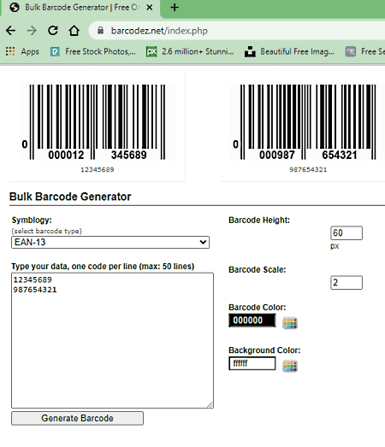Open the Free Stock Photos bookmark
Image resolution: width=385 pixels, height=447 pixels.
(93, 51)
